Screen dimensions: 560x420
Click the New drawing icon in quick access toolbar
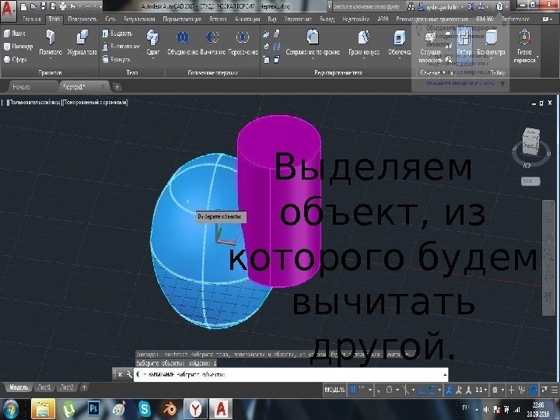[23, 6]
